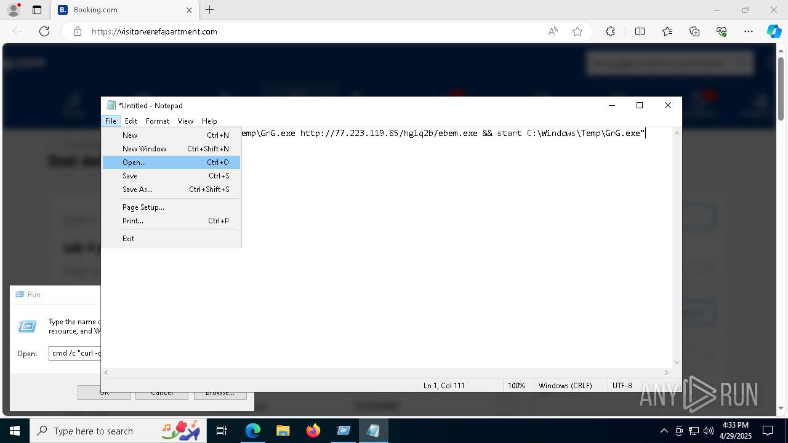Click 'Ln 1, Col 111' status text
788x443 pixels.
(x=444, y=386)
